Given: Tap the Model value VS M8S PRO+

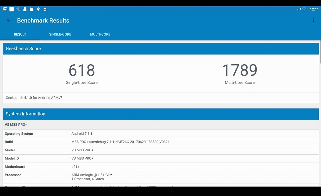Looking at the screenshot, I should coord(83,150).
